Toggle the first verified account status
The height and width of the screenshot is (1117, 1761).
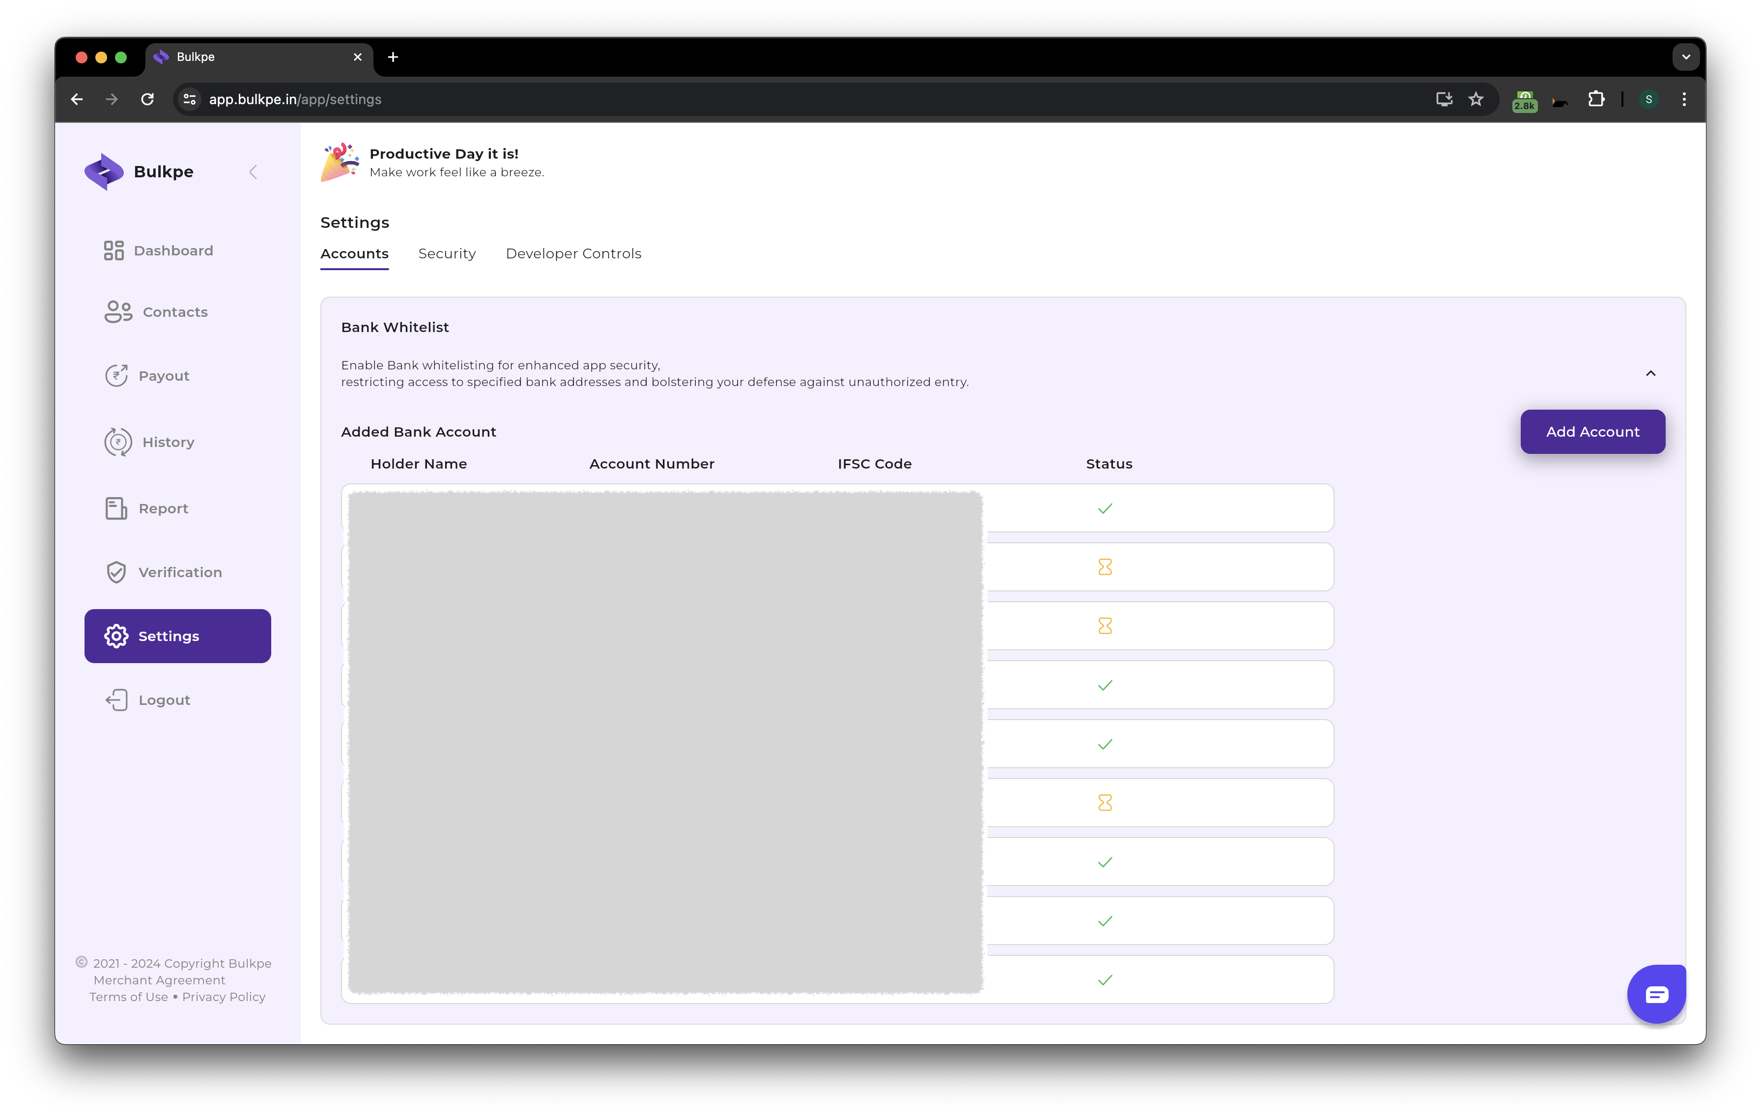coord(1104,508)
